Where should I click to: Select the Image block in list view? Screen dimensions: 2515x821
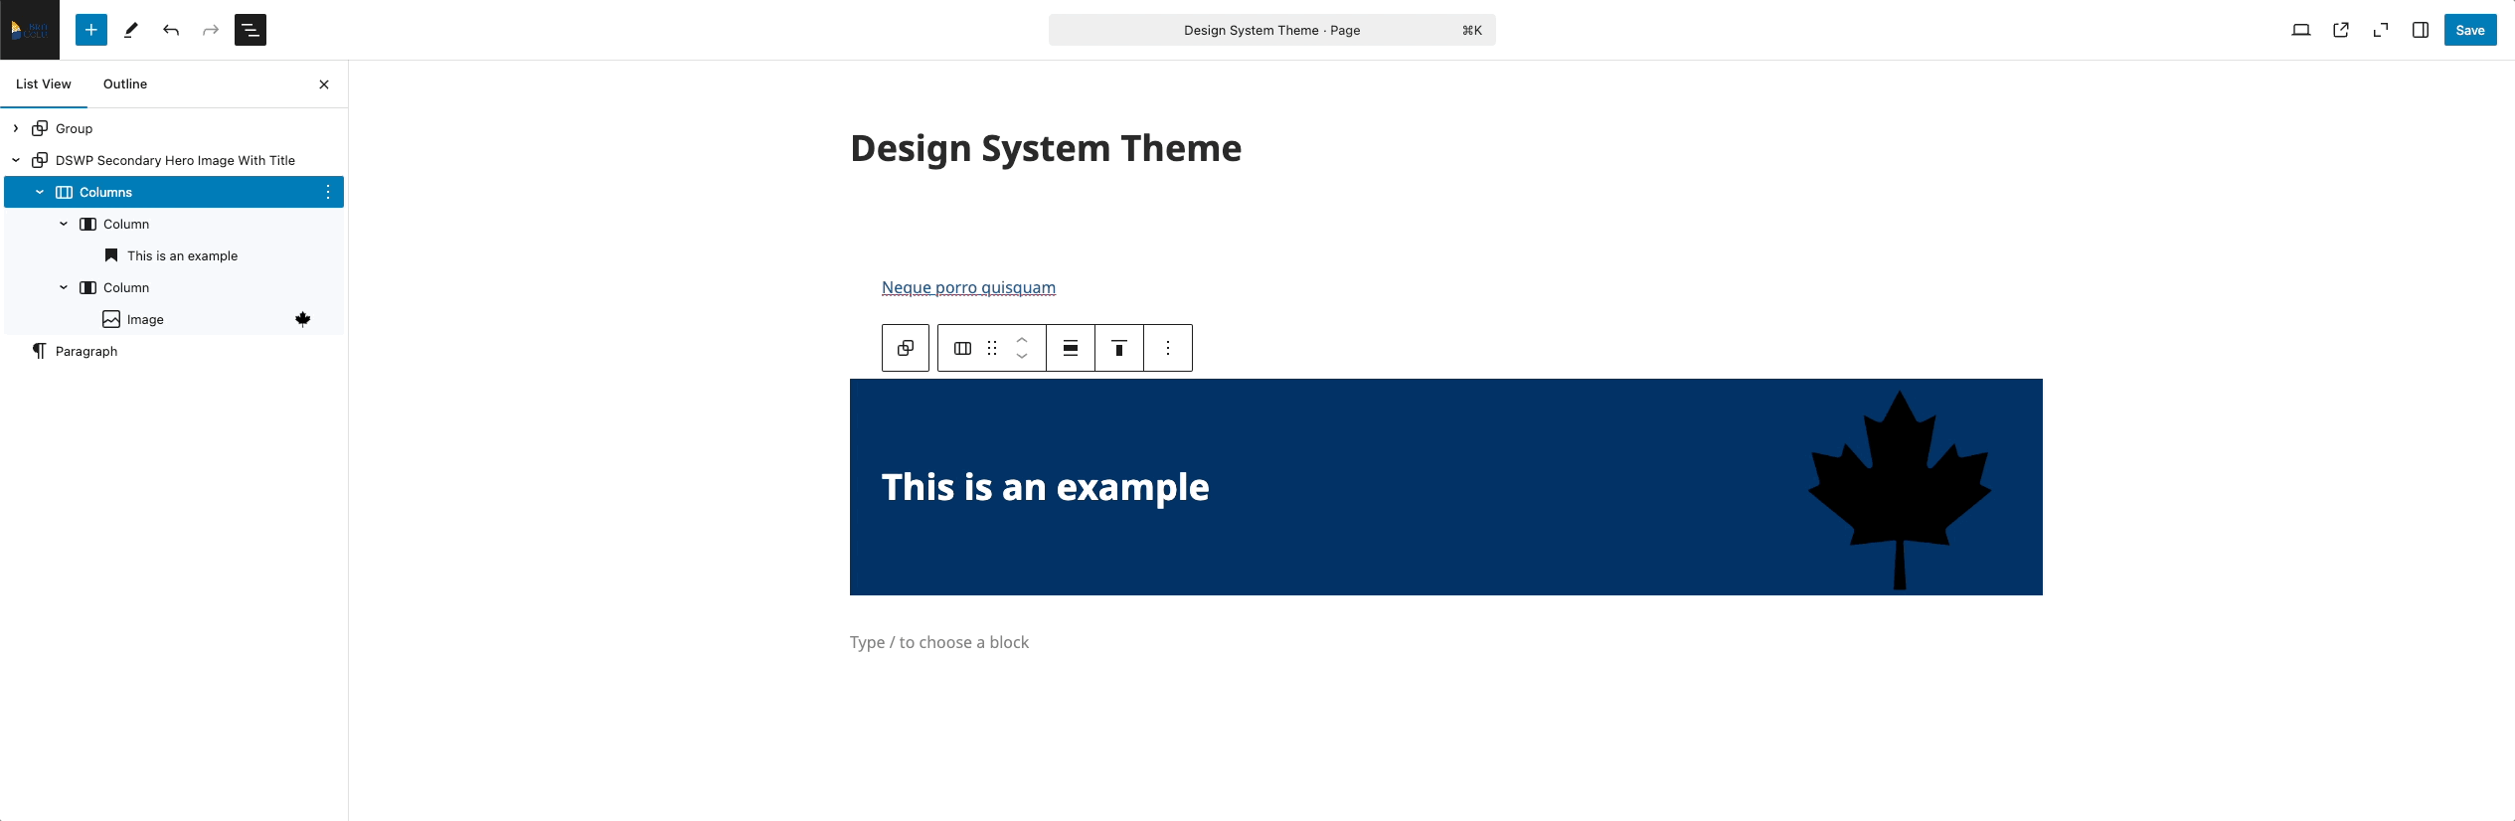tap(174, 319)
